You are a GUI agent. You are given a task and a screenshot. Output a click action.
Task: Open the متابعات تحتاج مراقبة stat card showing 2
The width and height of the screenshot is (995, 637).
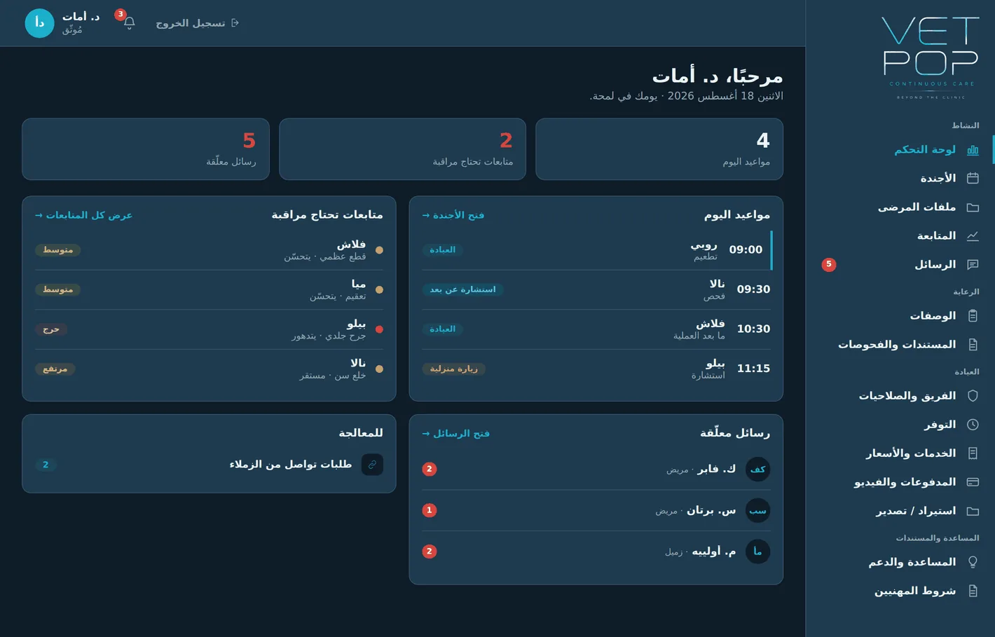(x=402, y=149)
